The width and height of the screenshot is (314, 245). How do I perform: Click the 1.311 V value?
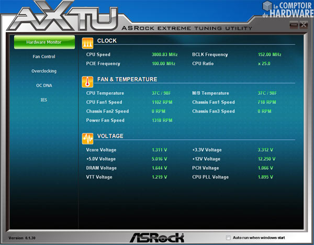pos(160,150)
